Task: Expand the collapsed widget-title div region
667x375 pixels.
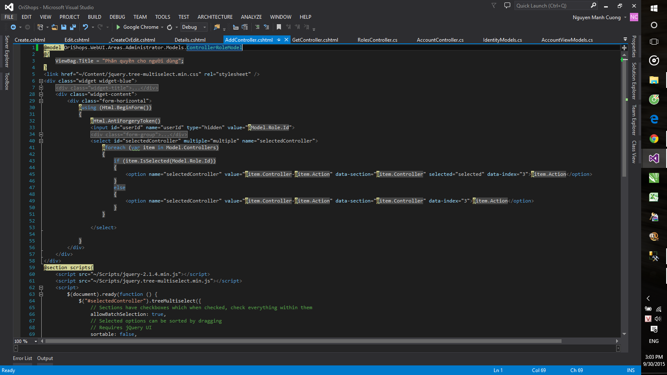Action: 40,87
